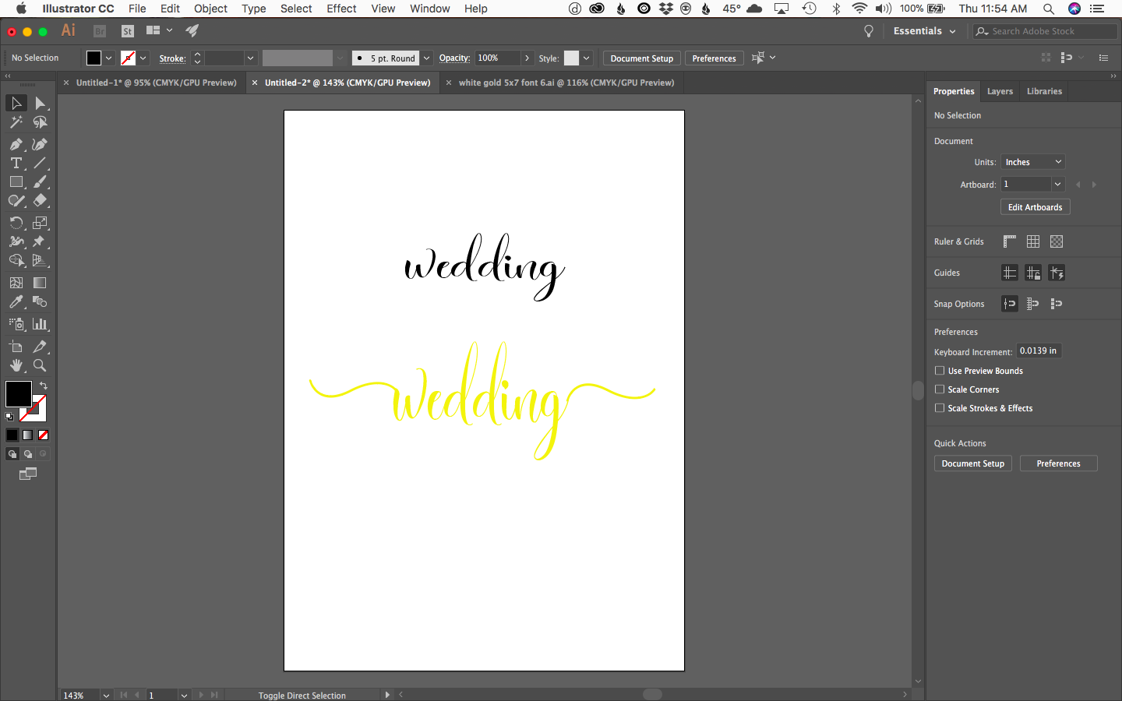The width and height of the screenshot is (1122, 701).
Task: Pick the Column Graph tool
Action: (x=40, y=324)
